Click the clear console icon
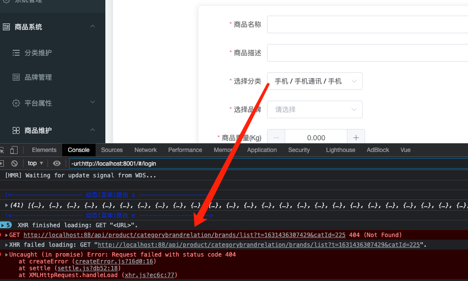The image size is (468, 281). tap(14, 163)
